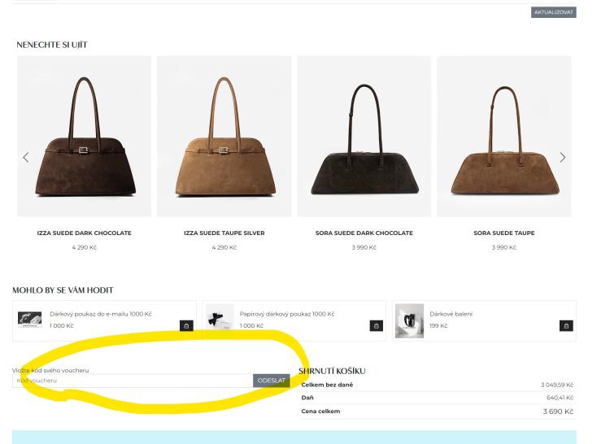Add paper gift voucher to cart
This screenshot has width=610, height=444.
(x=377, y=326)
